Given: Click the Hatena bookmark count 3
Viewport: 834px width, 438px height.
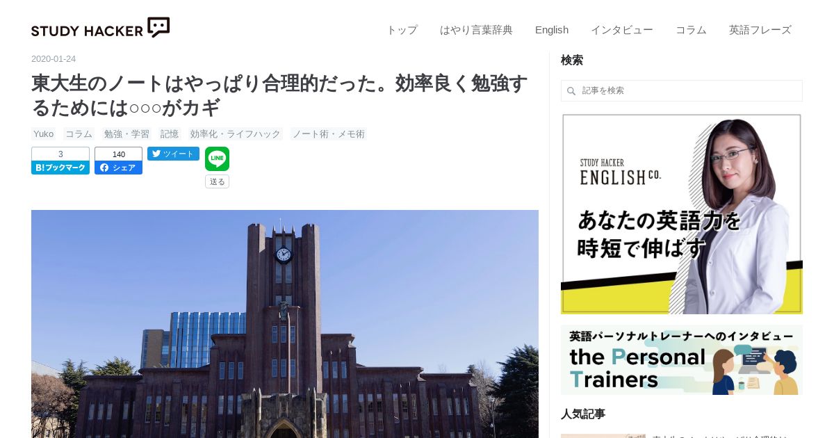Looking at the screenshot, I should pos(60,154).
